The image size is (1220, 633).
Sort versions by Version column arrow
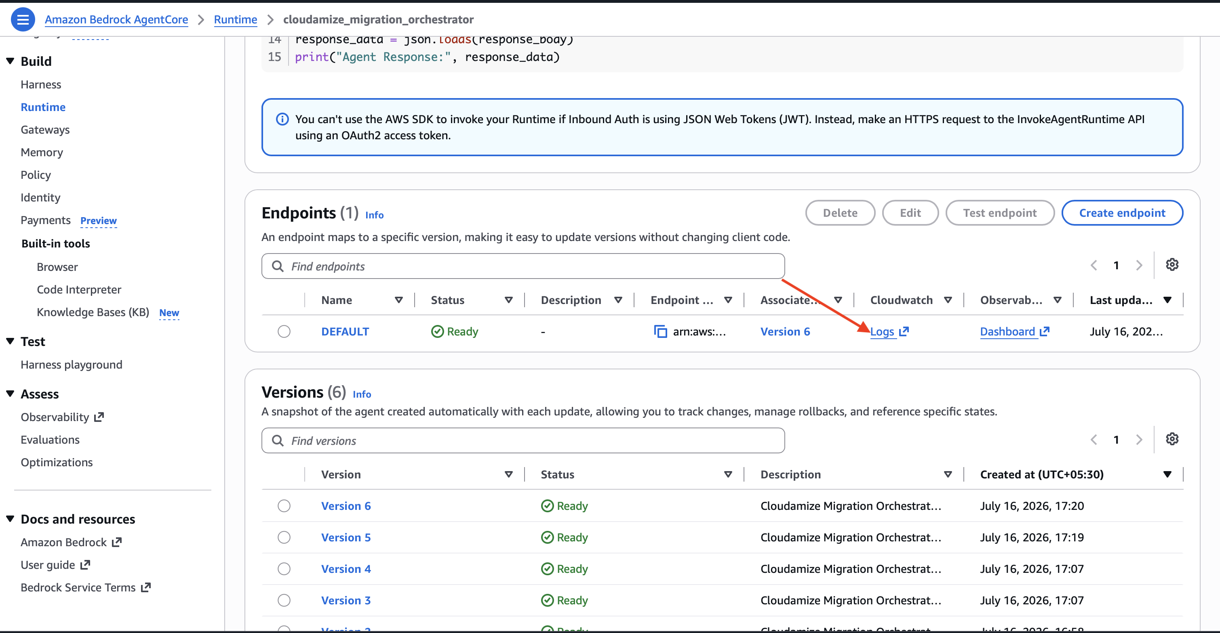pyautogui.click(x=509, y=475)
